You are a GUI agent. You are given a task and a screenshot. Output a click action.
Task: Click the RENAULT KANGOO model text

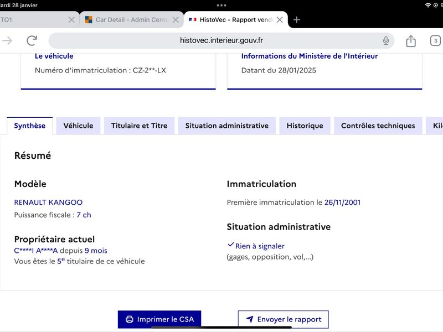tap(48, 203)
